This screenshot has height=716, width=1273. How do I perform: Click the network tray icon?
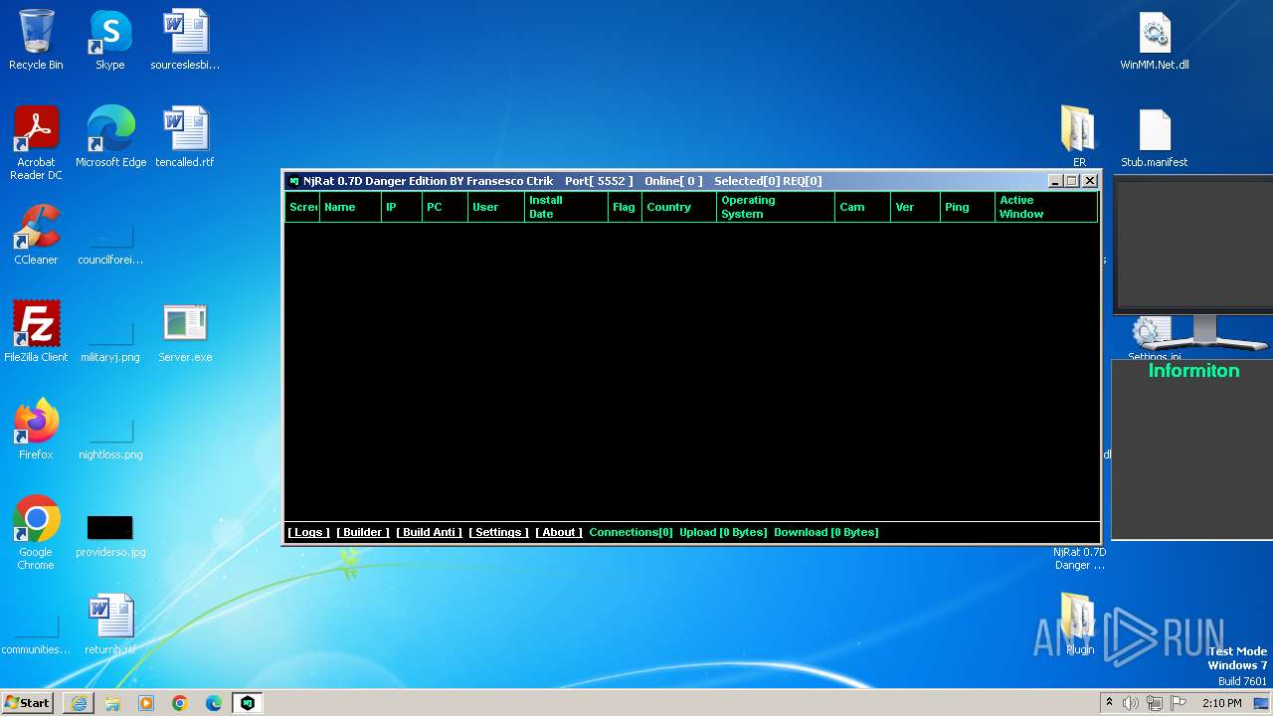(x=1155, y=703)
